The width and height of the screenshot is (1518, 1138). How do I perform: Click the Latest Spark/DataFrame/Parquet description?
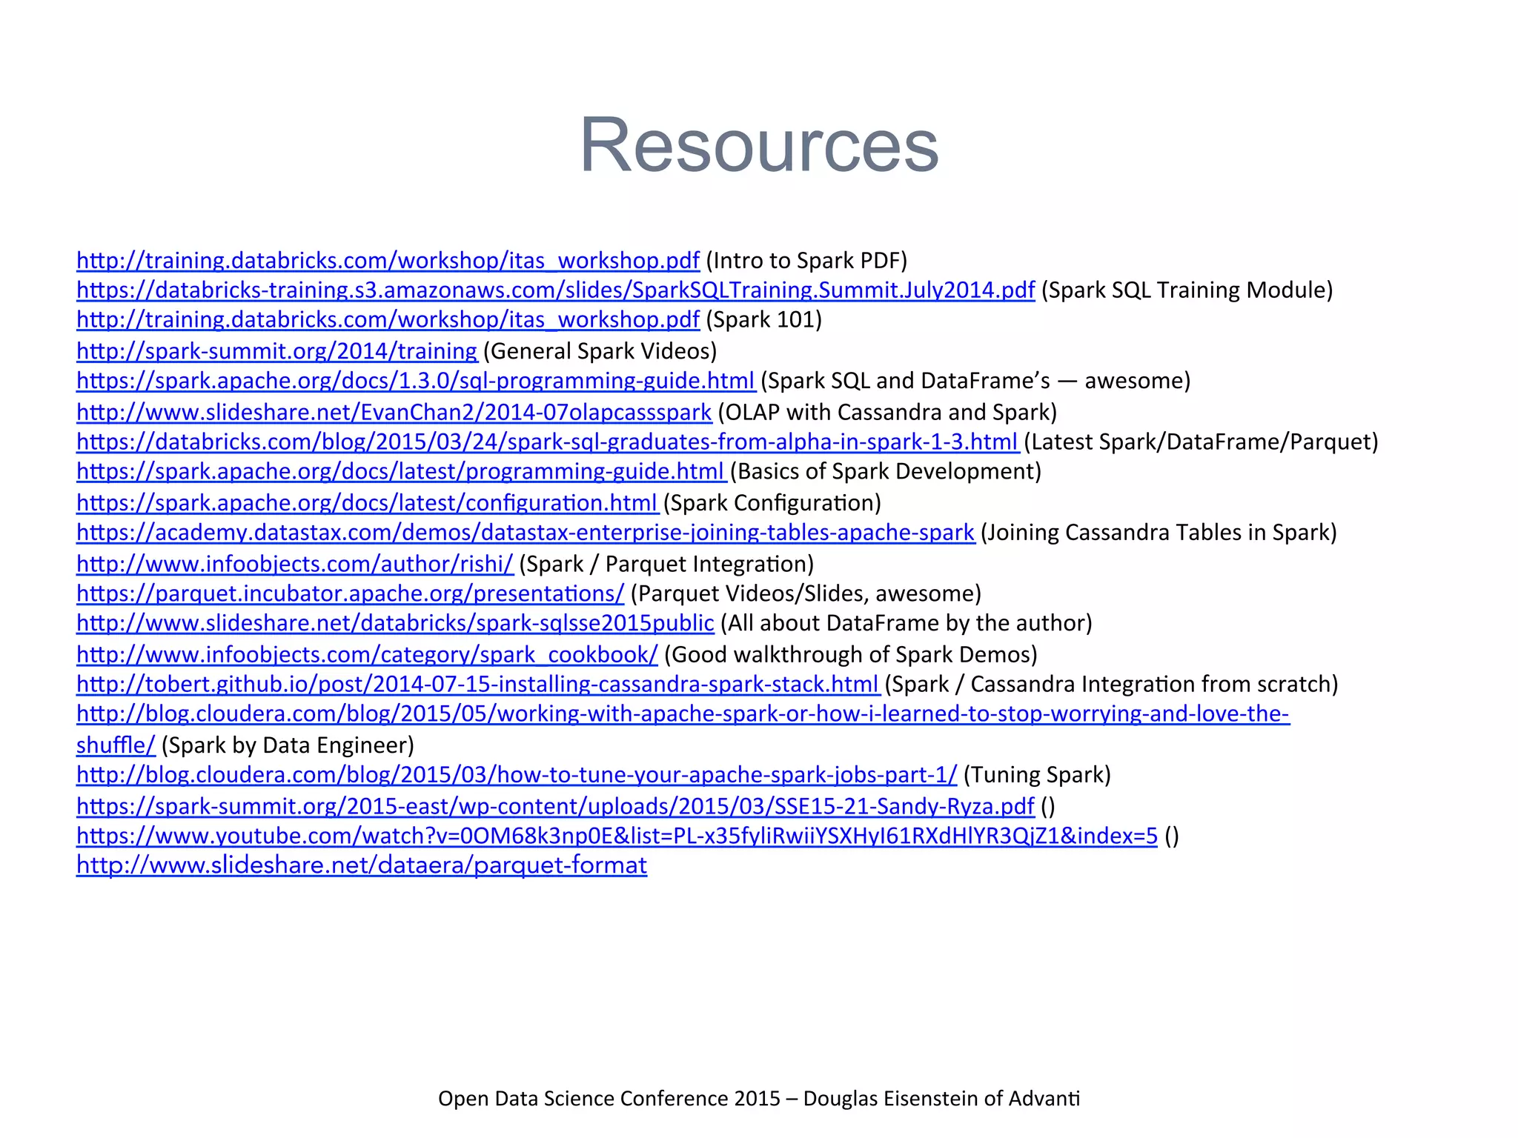coord(1202,442)
